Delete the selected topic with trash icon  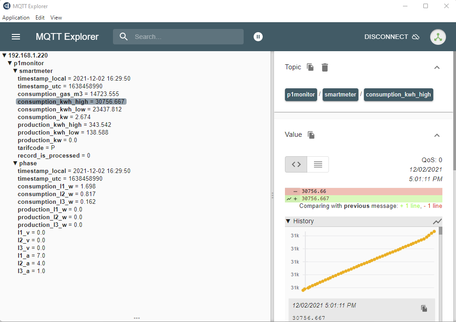[x=325, y=67]
